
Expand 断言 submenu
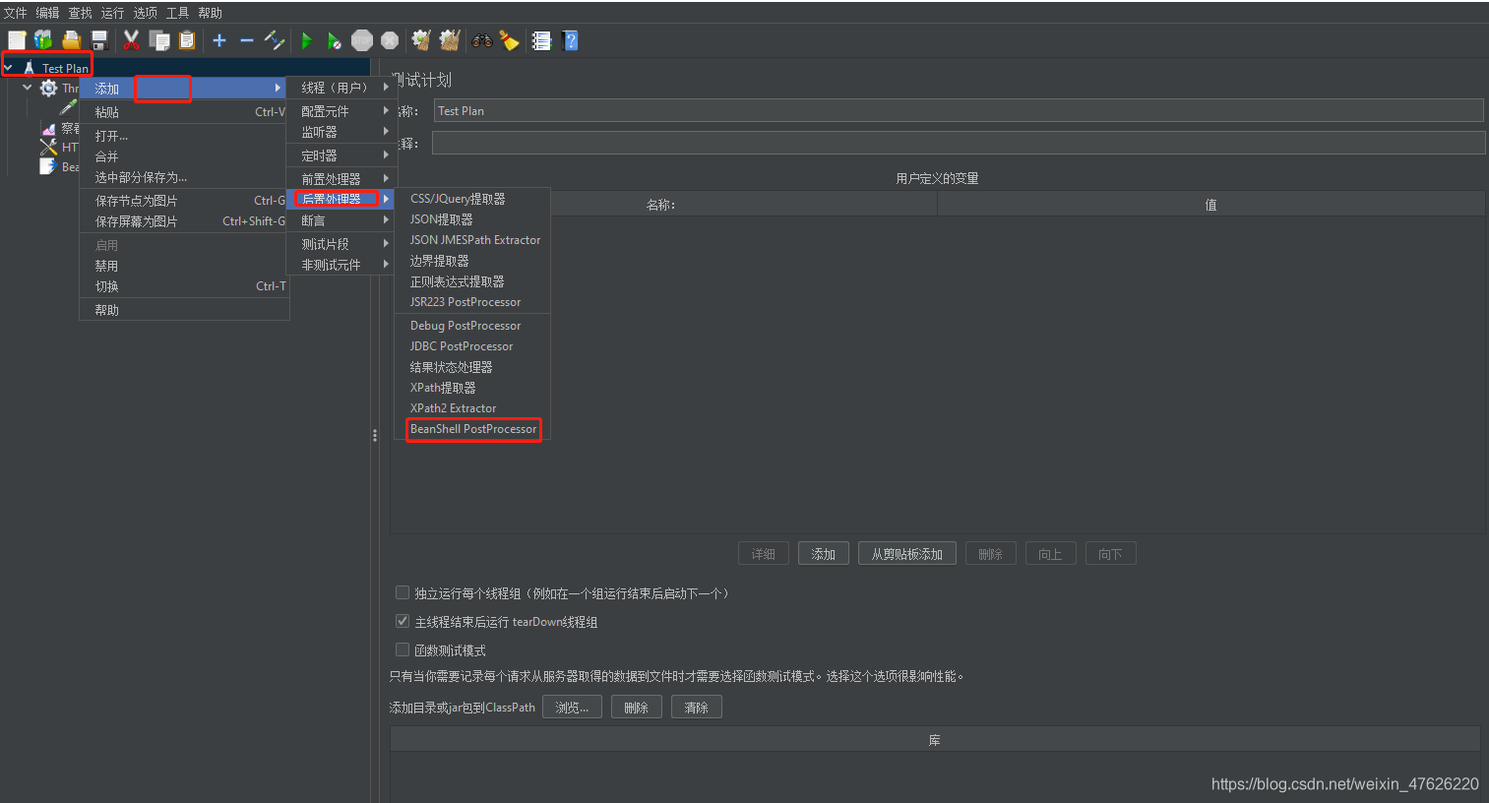click(341, 220)
